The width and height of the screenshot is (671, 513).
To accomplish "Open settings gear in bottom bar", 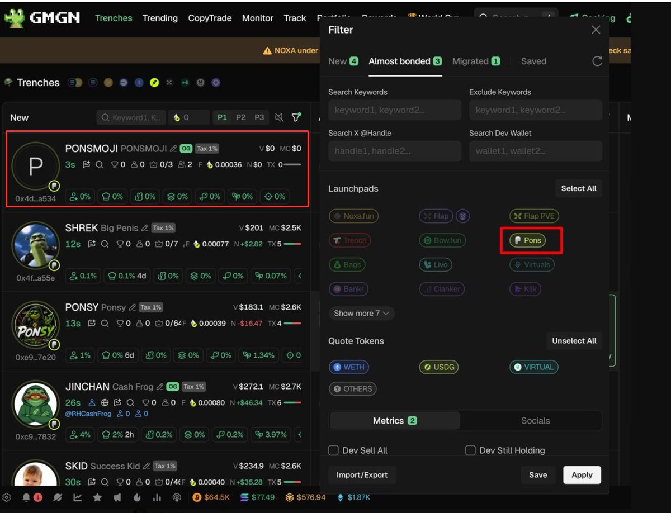I will pyautogui.click(x=7, y=497).
